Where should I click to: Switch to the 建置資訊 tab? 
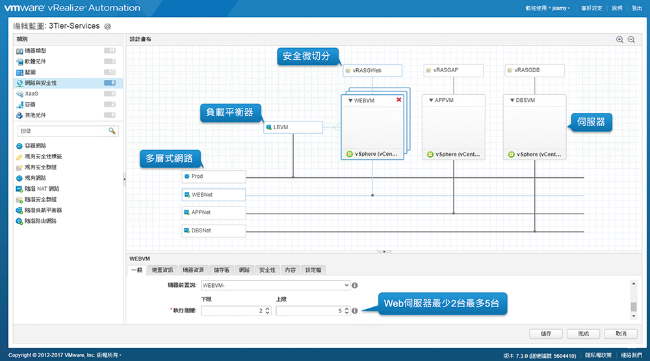coord(162,270)
